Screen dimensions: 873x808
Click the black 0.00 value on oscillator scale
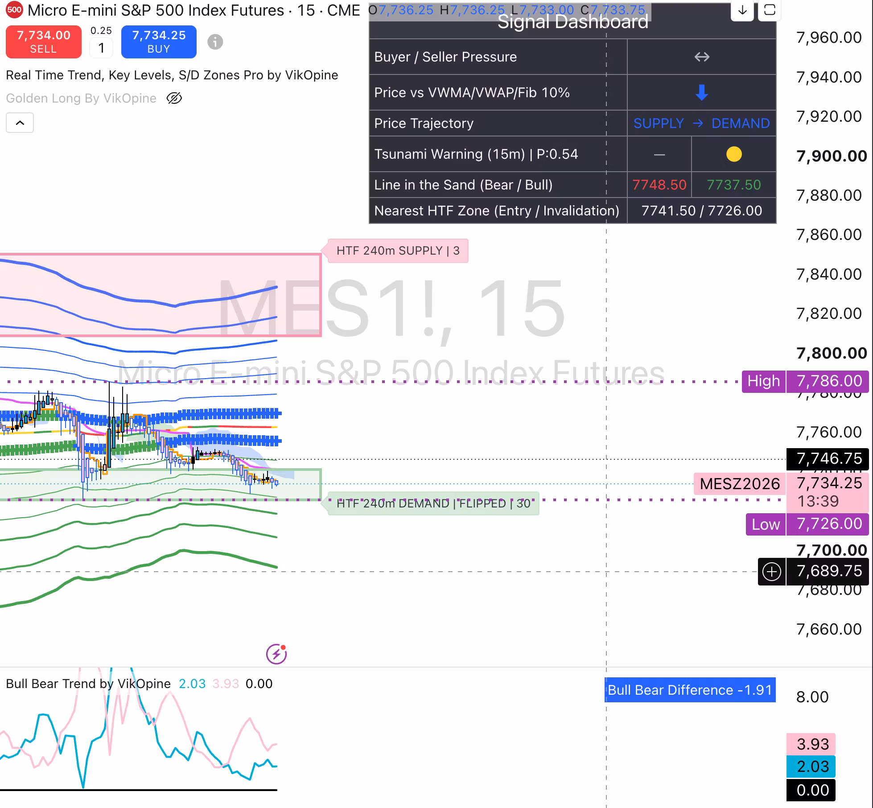811,790
